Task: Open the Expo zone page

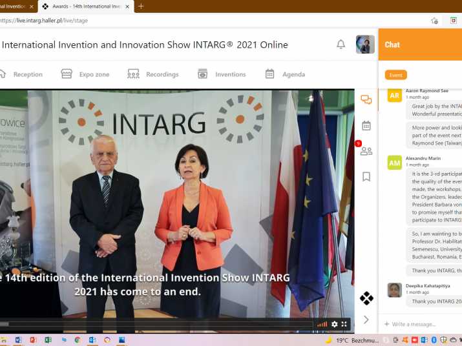Action: 85,74
